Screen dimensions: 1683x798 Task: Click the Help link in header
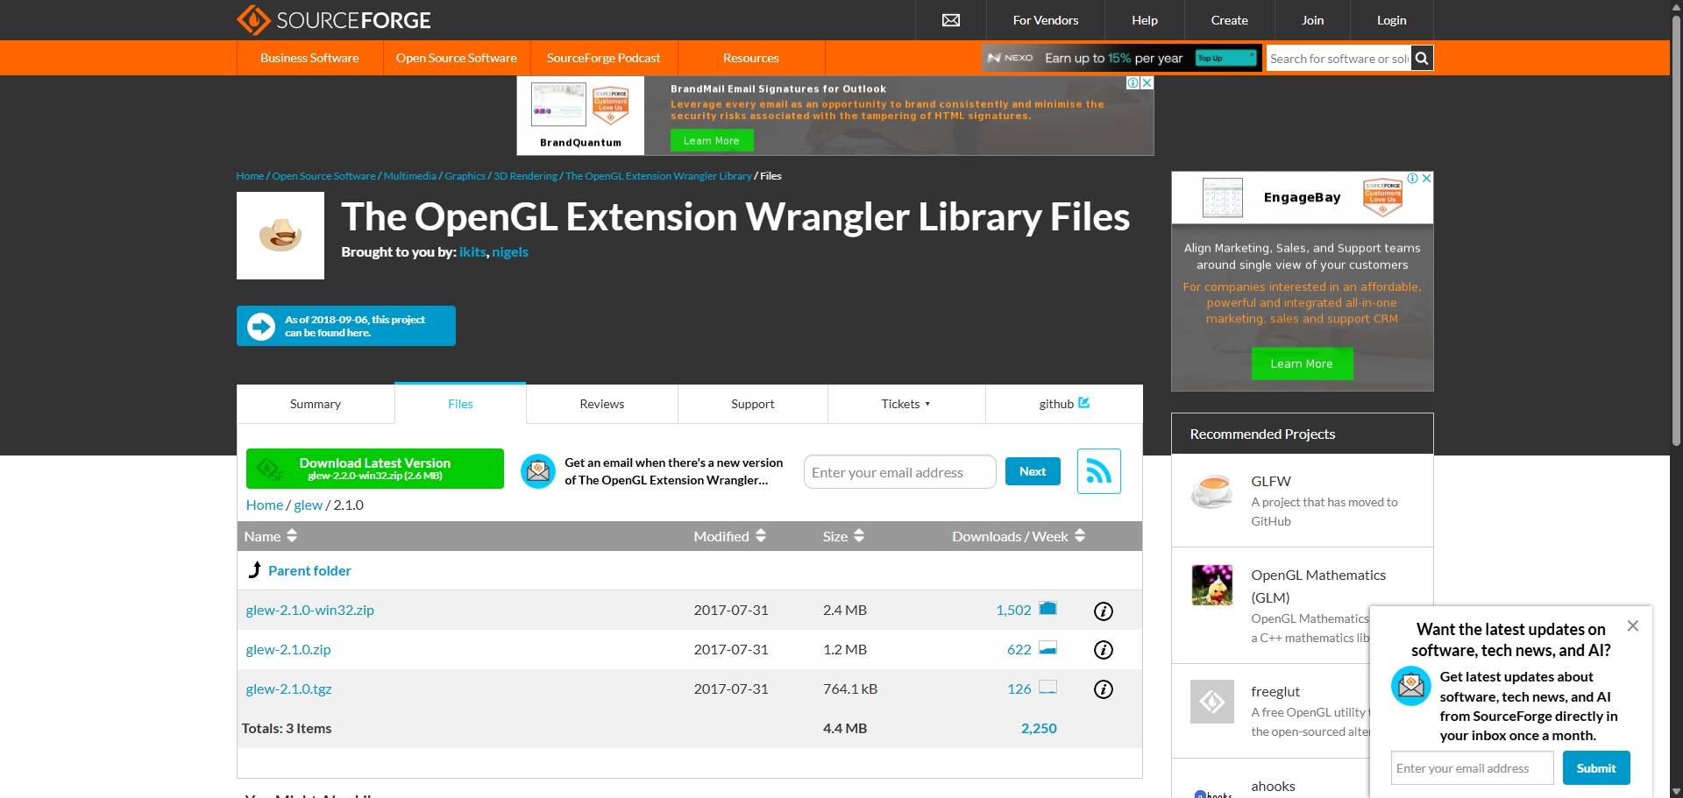click(1145, 20)
